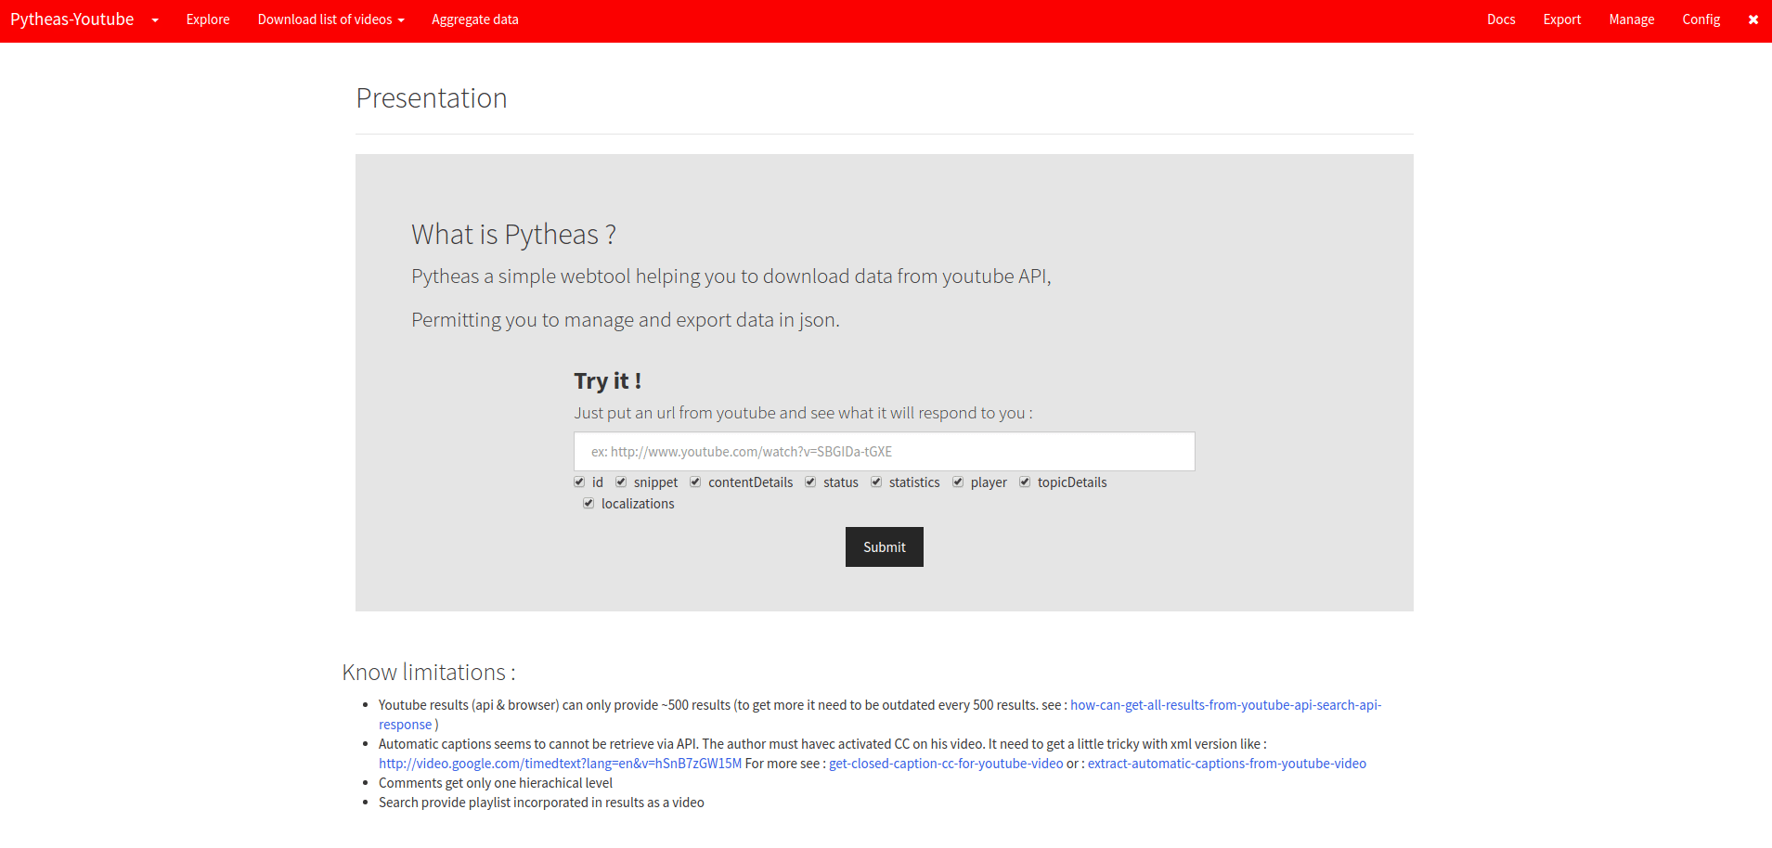Open Aggregate data in the navbar
Viewport: 1772px width, 848px height.
coord(475,19)
